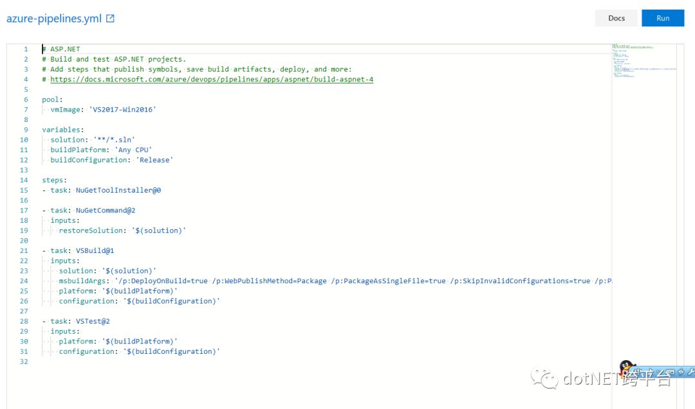Place cursor on 'pool:' line
This screenshot has height=409, width=695.
(52, 100)
